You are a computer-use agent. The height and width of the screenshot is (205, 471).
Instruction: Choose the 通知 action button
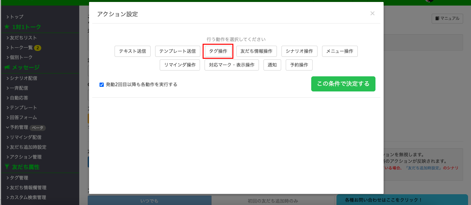click(x=272, y=65)
